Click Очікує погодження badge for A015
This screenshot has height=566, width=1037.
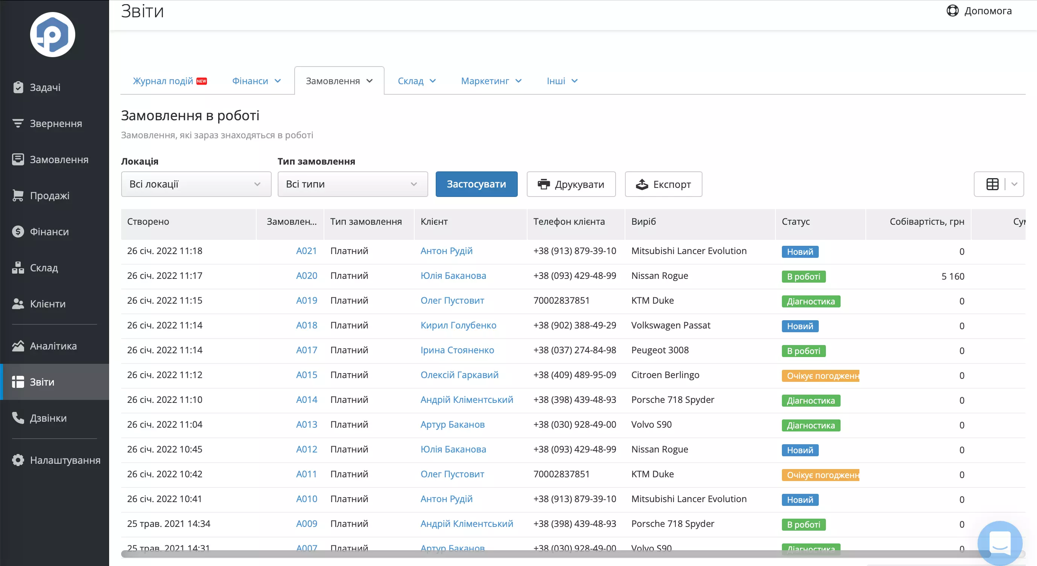pos(820,375)
